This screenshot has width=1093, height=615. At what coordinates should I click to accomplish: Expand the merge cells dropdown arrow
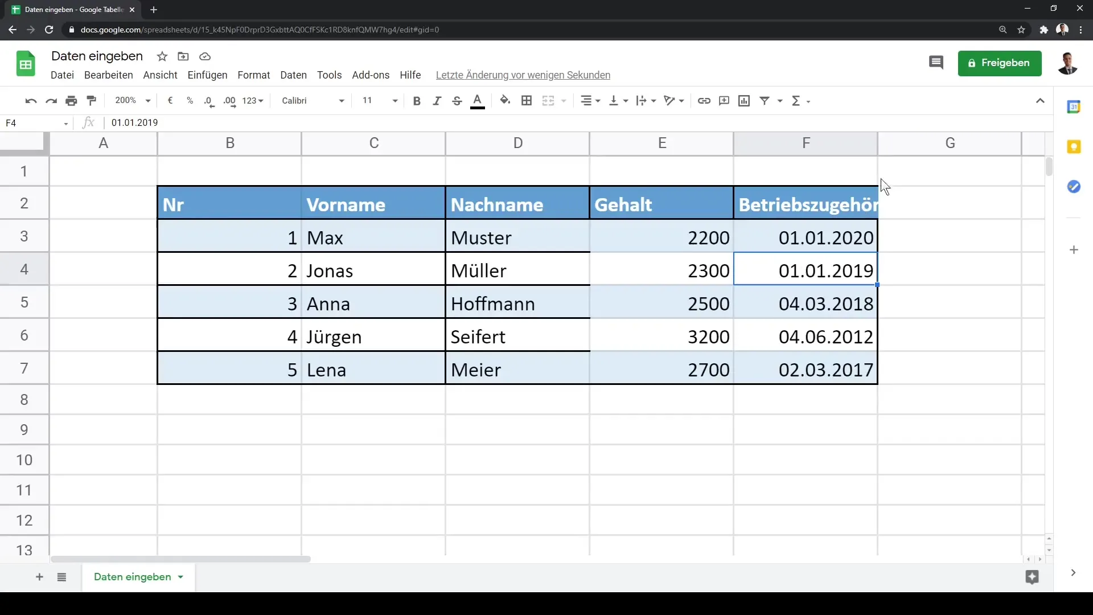(x=564, y=101)
